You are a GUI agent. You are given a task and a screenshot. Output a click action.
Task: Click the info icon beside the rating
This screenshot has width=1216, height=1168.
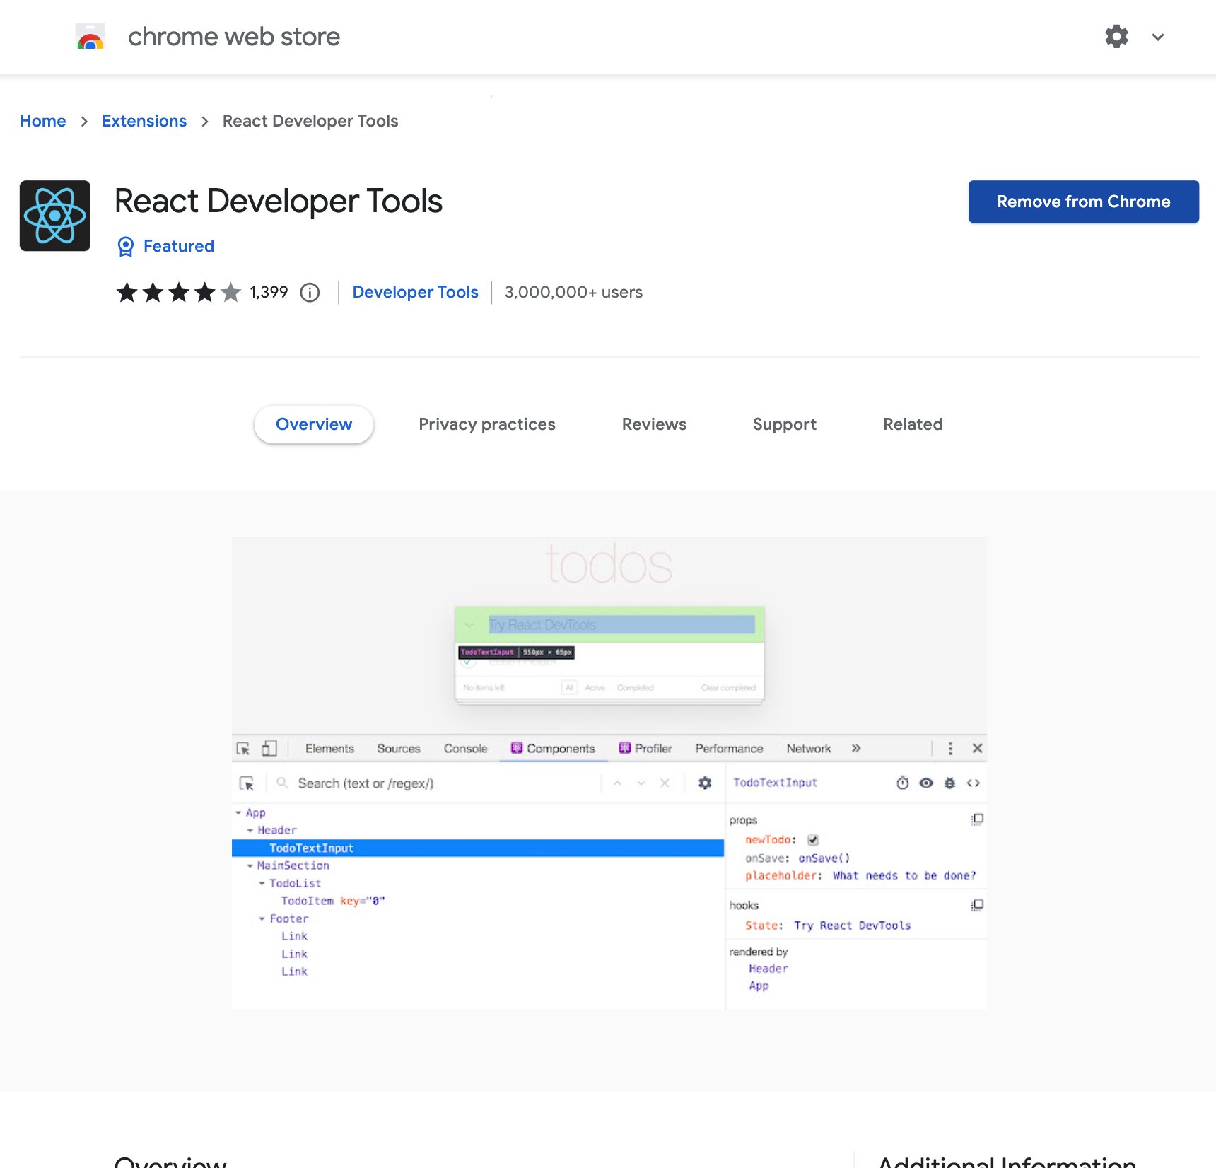(x=310, y=292)
